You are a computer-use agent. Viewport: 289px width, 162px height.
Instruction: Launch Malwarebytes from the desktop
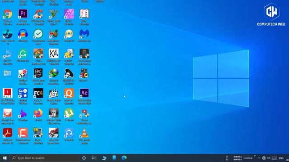tap(84, 34)
